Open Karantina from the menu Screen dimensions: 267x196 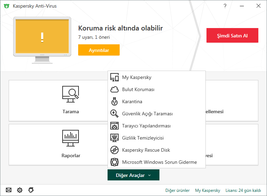tap(157, 101)
